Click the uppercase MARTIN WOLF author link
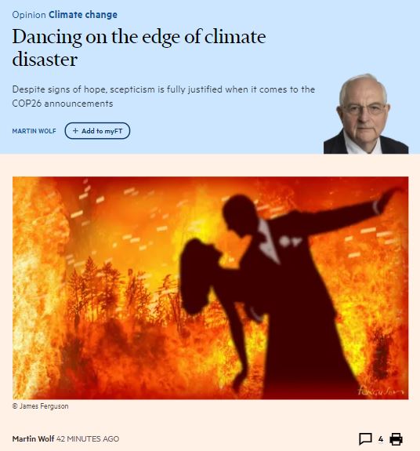This screenshot has height=451, width=420. click(34, 131)
